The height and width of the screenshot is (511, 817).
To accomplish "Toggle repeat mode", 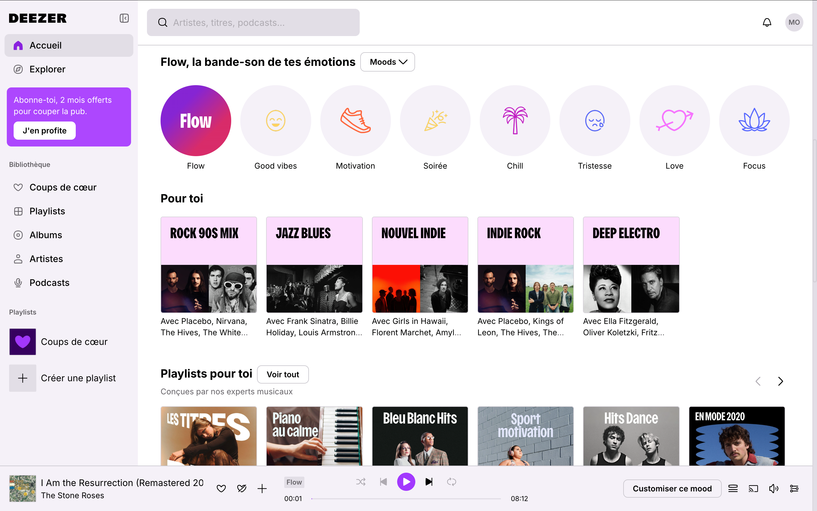I will coord(451,481).
